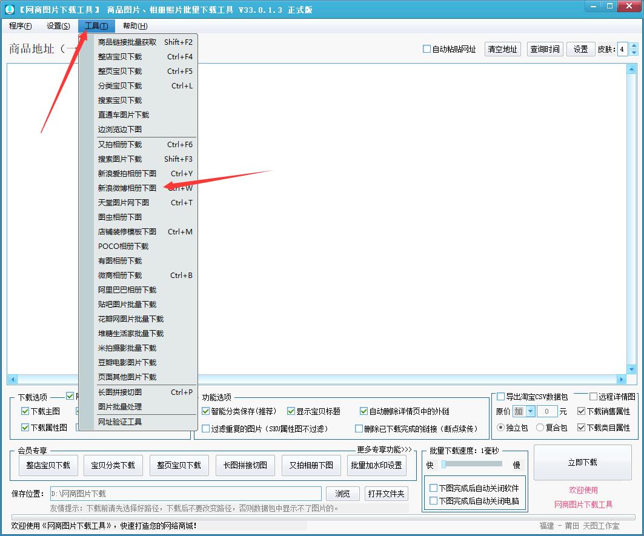Click the 批量下载速度 slider handle
Screen dimensions: 644x536
point(443,465)
